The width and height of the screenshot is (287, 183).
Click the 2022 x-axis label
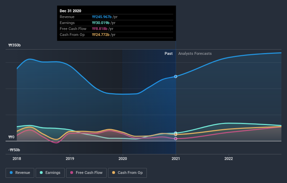pos(229,159)
